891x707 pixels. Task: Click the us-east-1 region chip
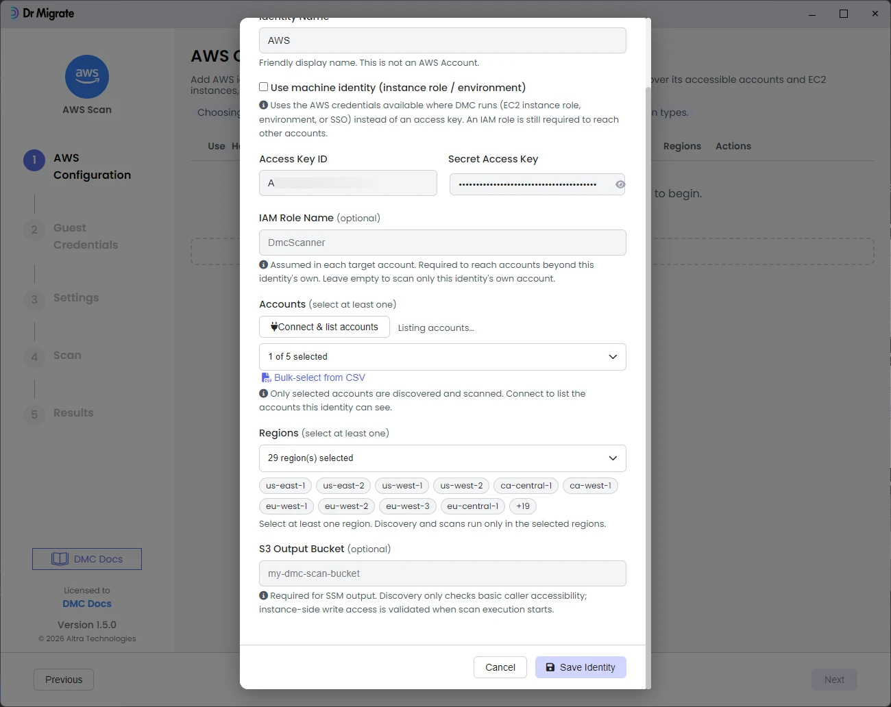pyautogui.click(x=286, y=486)
